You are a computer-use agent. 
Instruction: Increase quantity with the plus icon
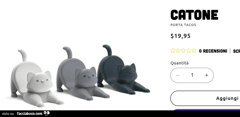[207, 75]
